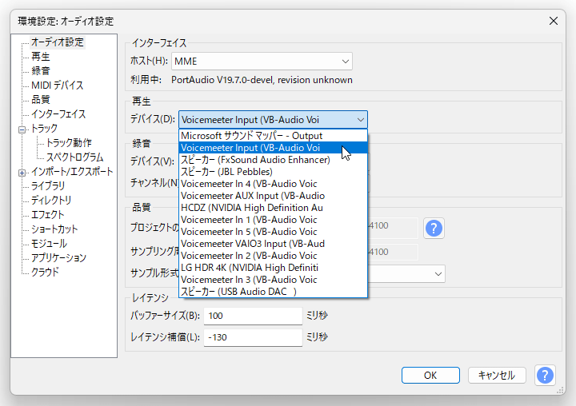The image size is (576, 406).
Task: Open the サンプル形式 dropdown arrow
Action: coord(438,274)
